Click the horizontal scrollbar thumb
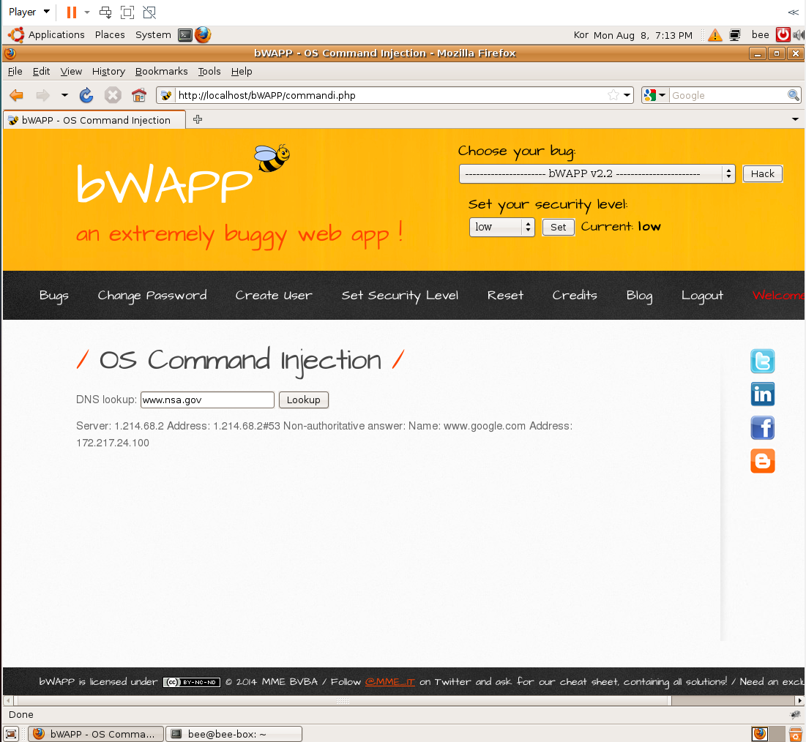 click(x=343, y=700)
